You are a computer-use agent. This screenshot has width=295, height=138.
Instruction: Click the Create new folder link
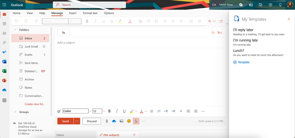coord(35,104)
